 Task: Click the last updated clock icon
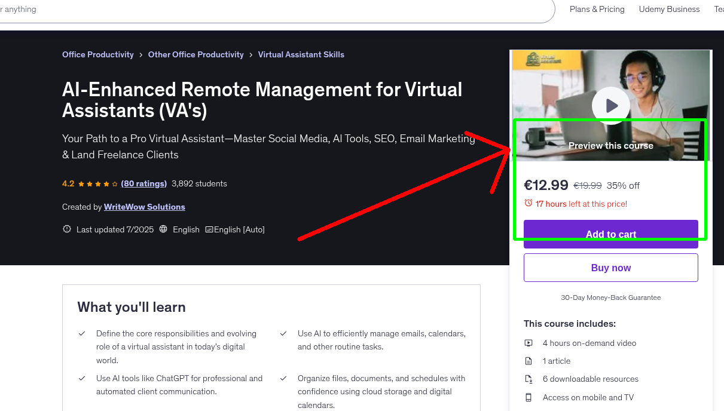click(67, 229)
